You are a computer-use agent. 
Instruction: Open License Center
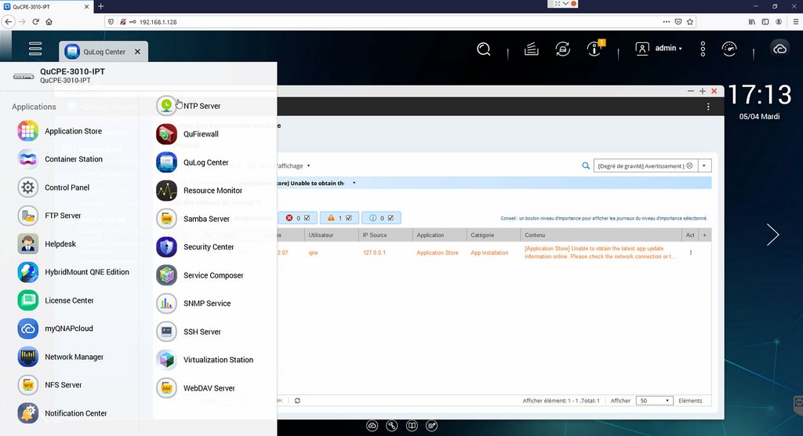click(x=56, y=300)
